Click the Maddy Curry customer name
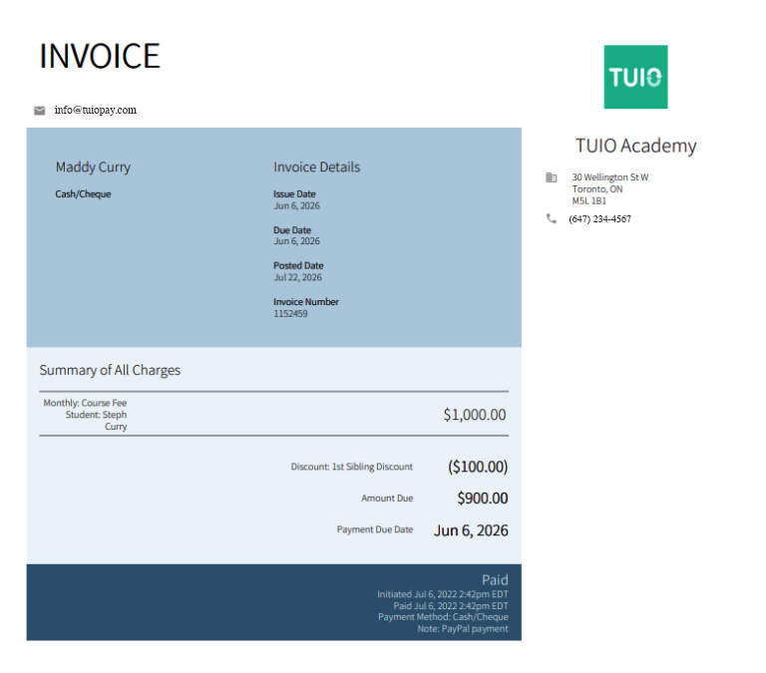766x673 pixels. pyautogui.click(x=93, y=168)
